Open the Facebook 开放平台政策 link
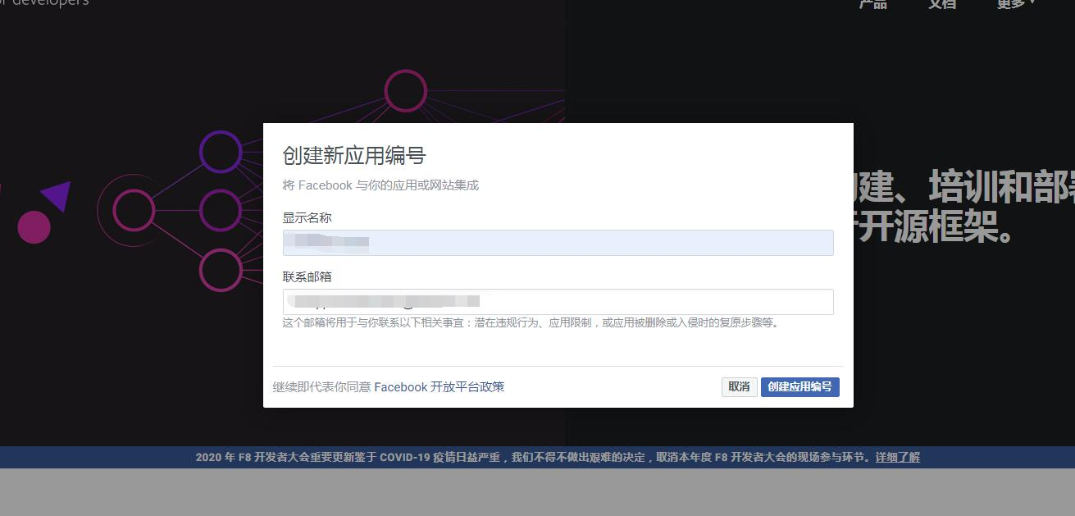 pos(440,387)
